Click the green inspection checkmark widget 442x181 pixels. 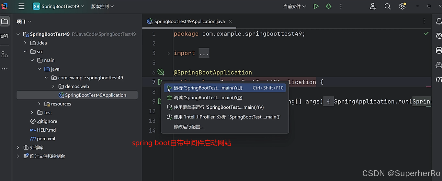[426, 34]
